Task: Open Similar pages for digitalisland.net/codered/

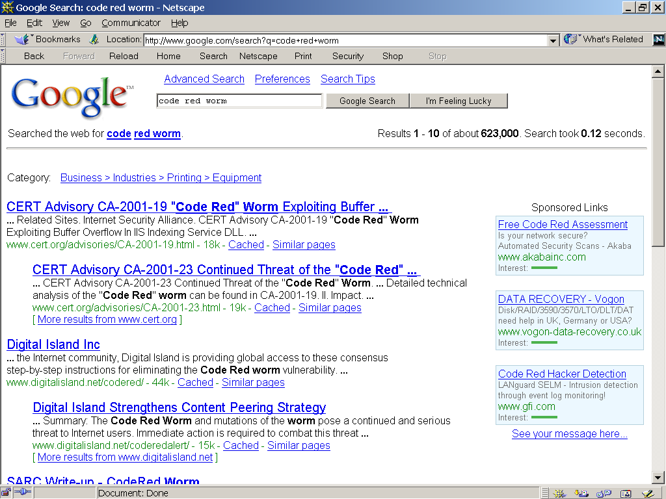Action: click(253, 382)
